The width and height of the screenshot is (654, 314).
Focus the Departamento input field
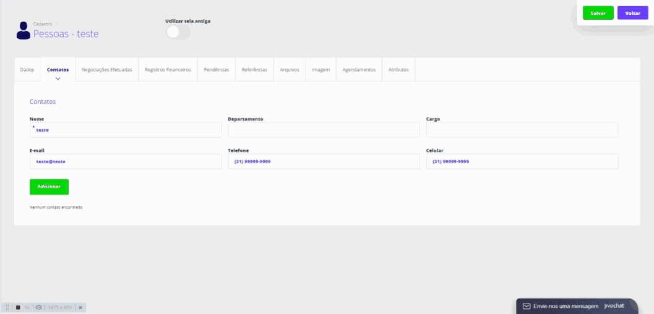[324, 130]
